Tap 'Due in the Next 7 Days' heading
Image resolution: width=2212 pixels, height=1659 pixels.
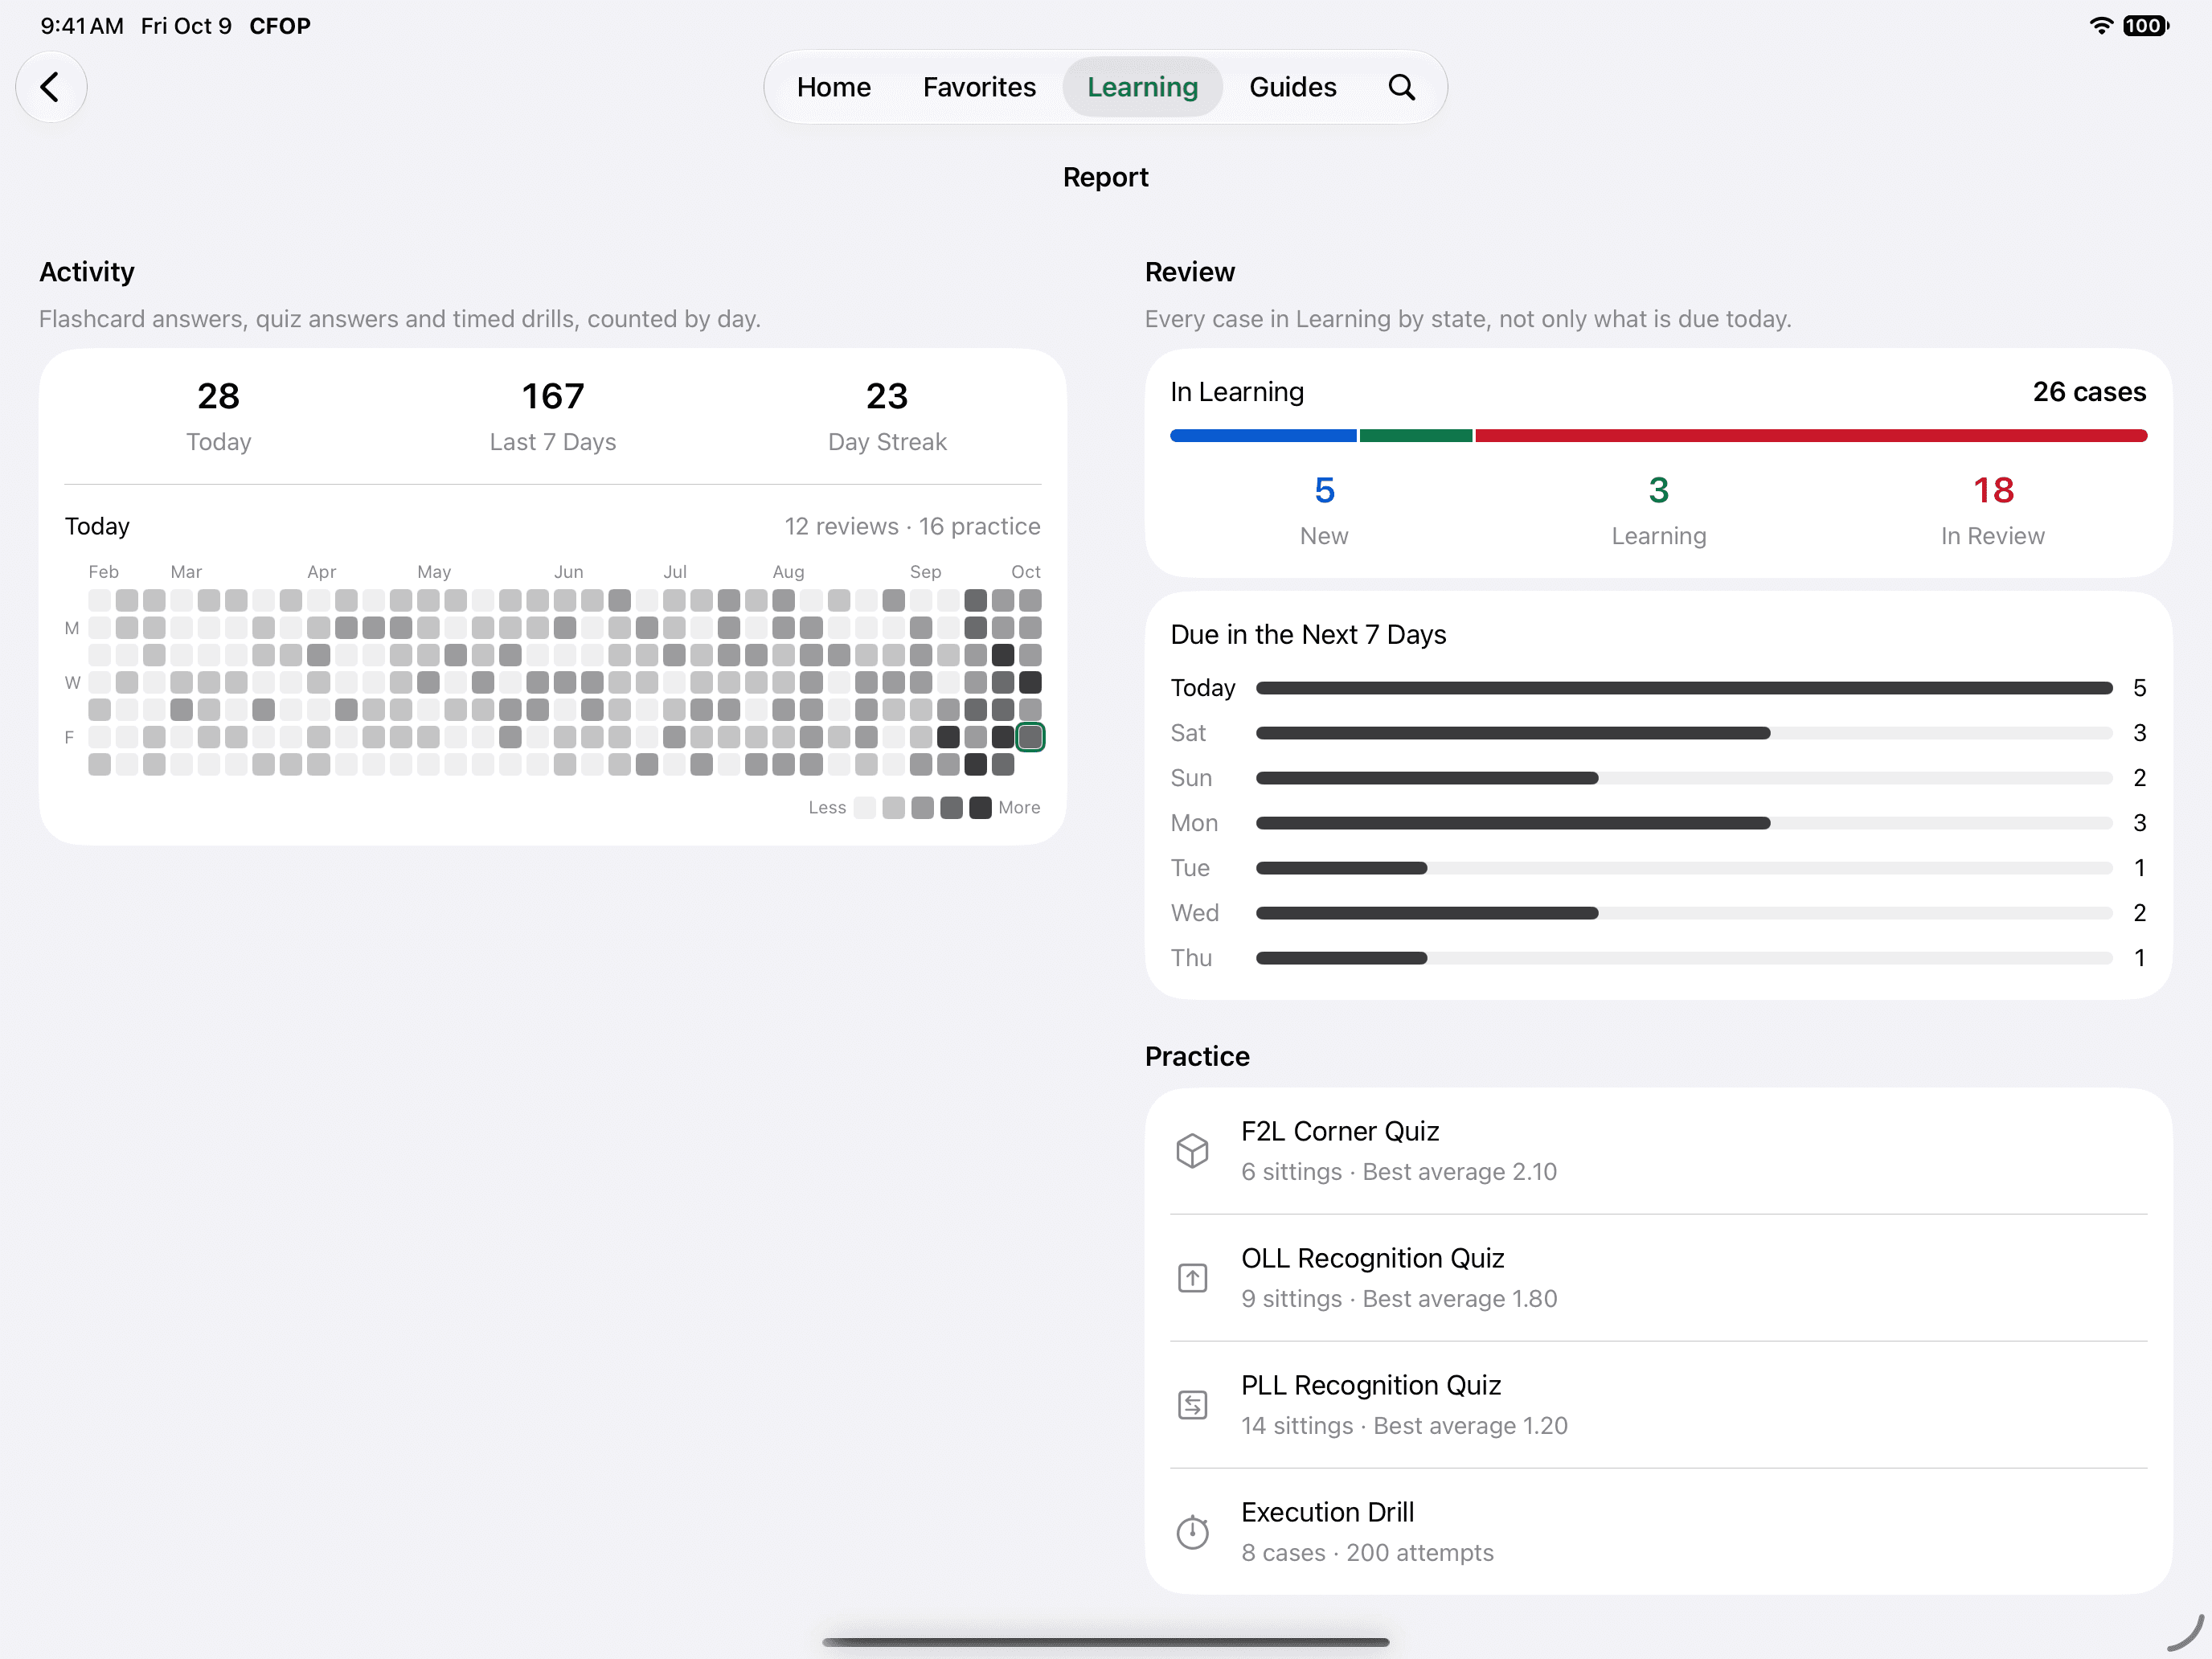tap(1308, 634)
